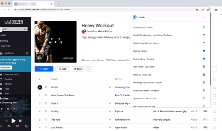222x131 pixels.
Task: Share the Heavy Workout playlist
Action: (78, 69)
